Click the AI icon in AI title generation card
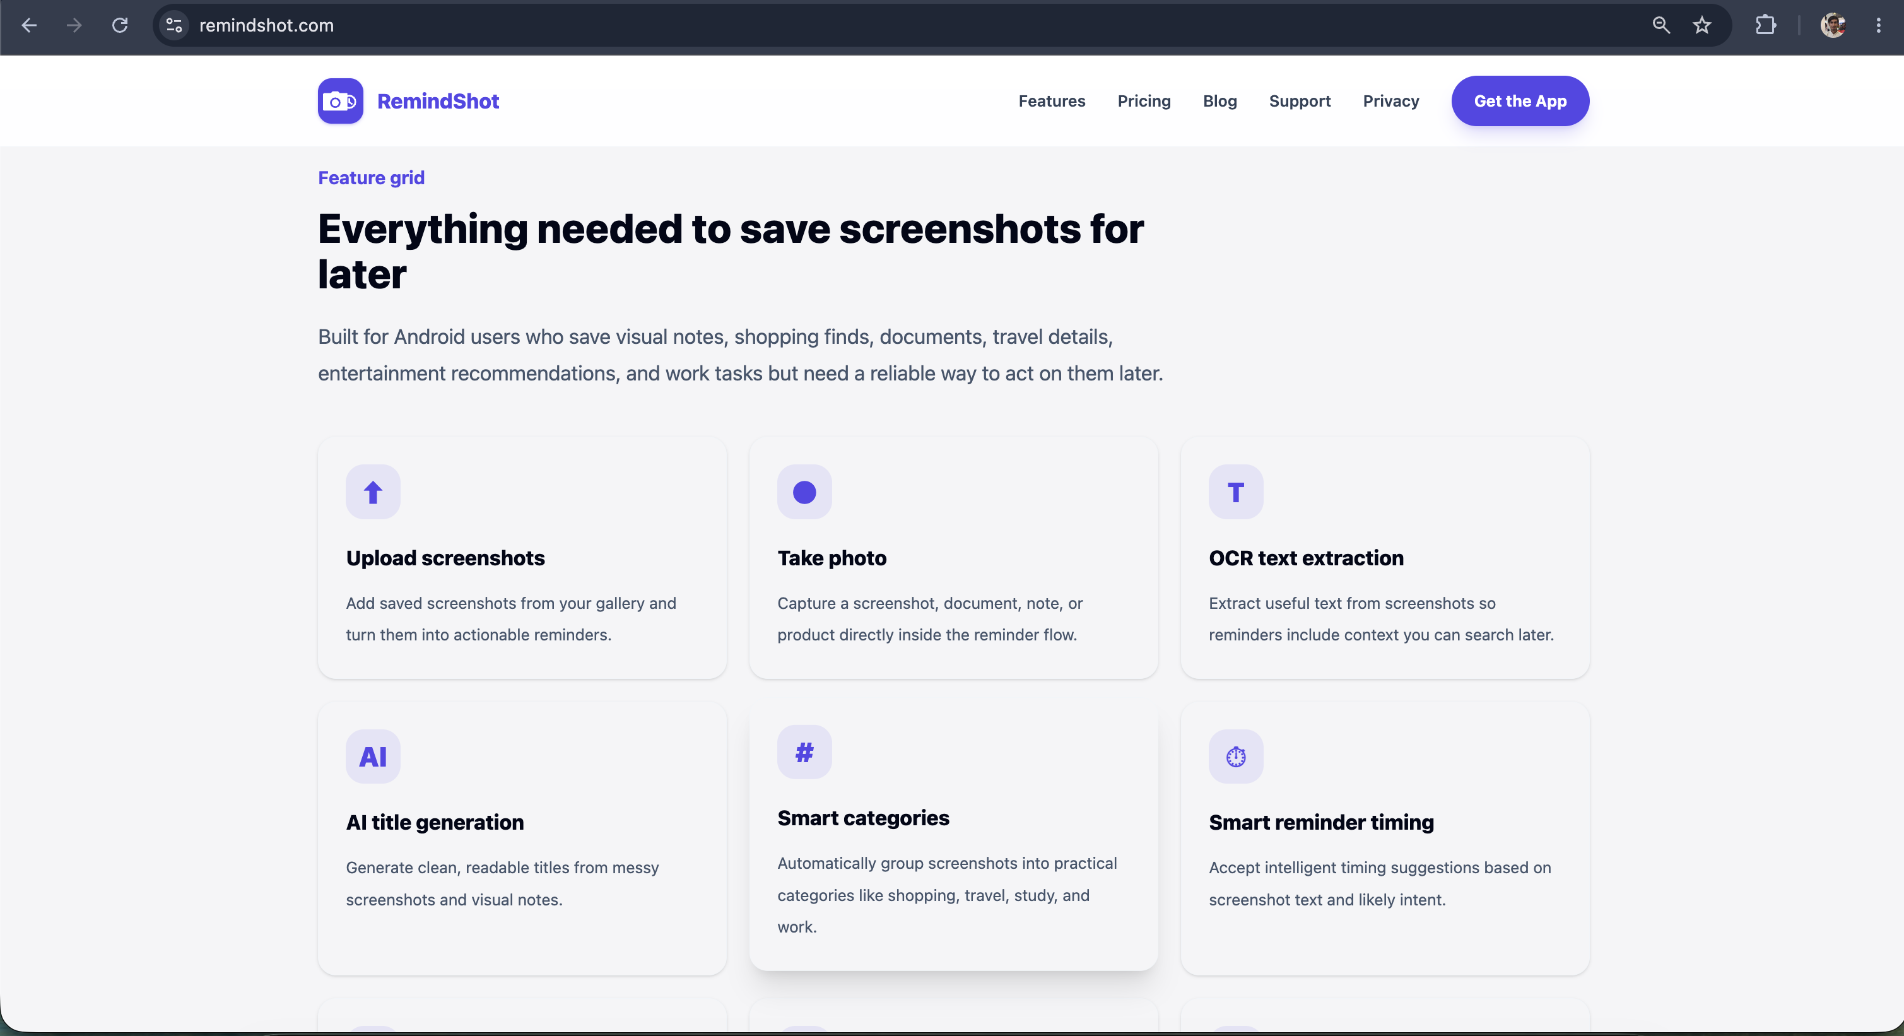This screenshot has height=1036, width=1904. coord(372,756)
